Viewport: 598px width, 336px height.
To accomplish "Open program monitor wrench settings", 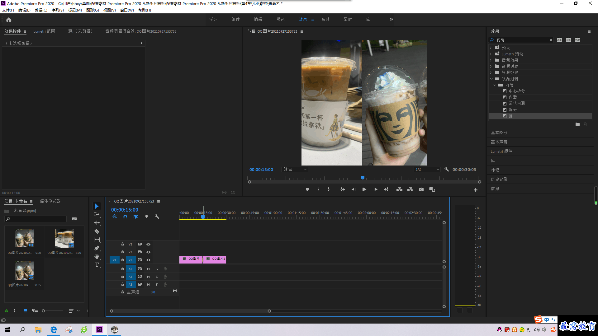I will [447, 170].
